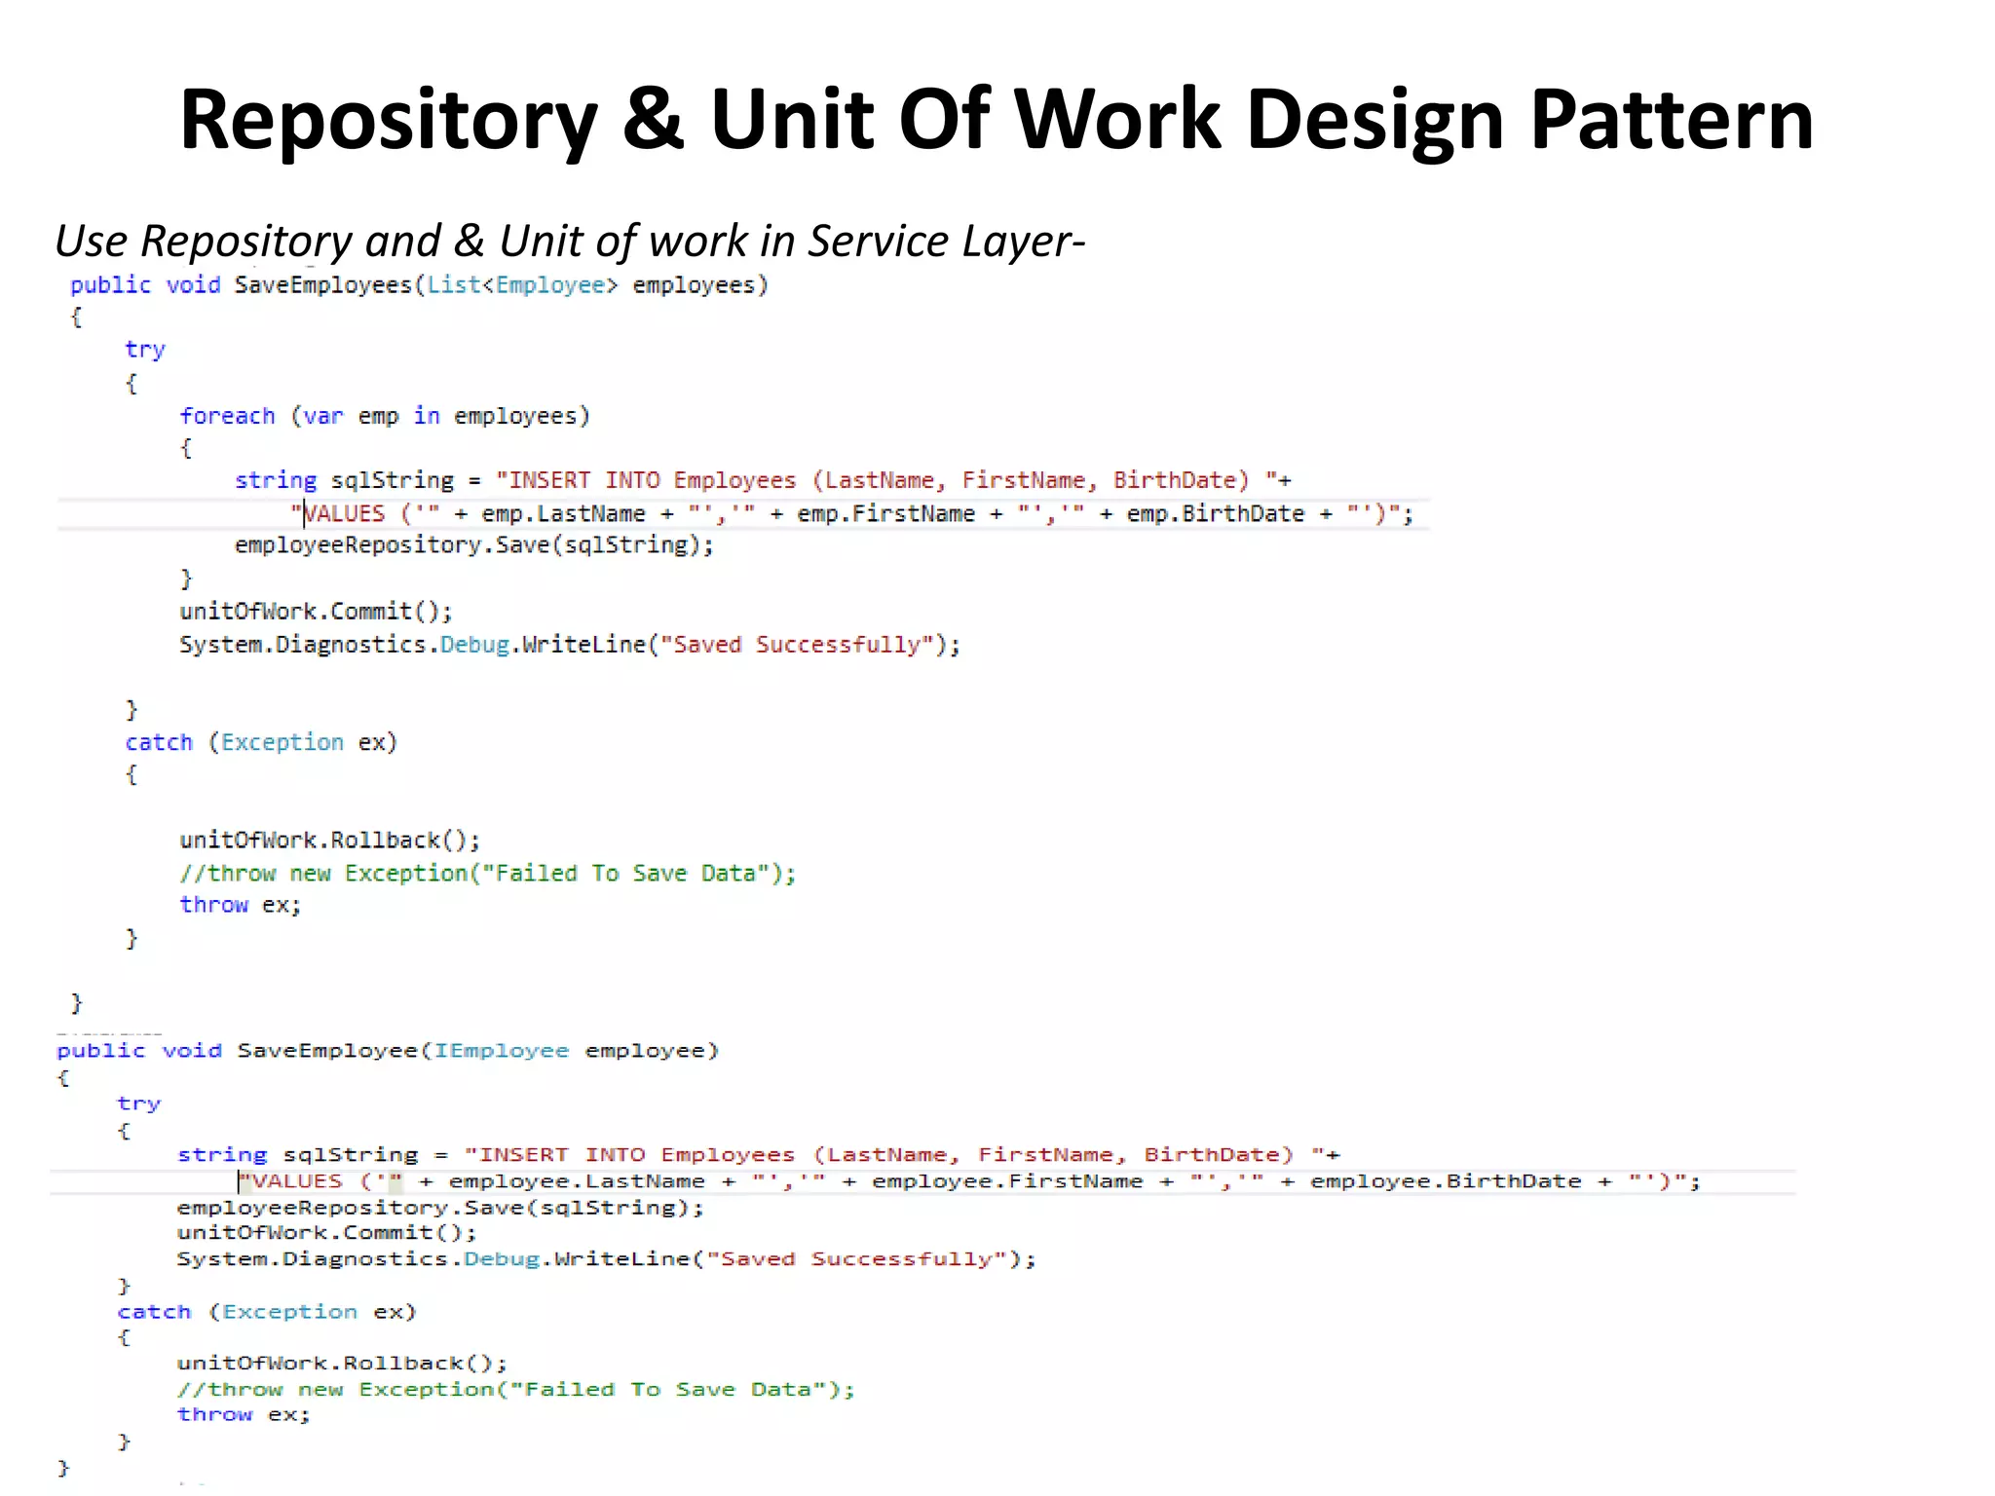
Task: Click the second 'string sqlString = "INSERT INTO Employees' line
Action: point(759,1155)
